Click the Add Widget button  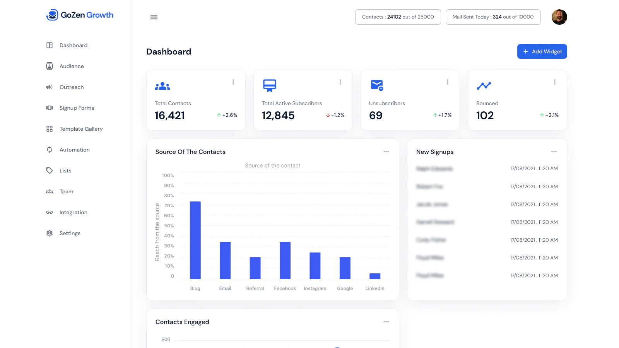click(542, 51)
